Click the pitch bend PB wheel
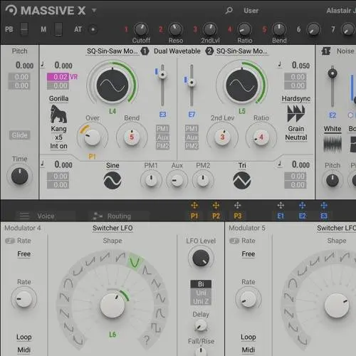356x356 pixels. pos(24,29)
